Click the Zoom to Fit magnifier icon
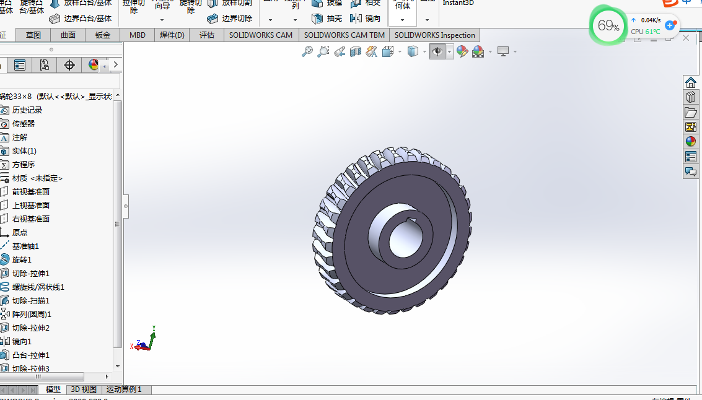This screenshot has height=400, width=702. (307, 52)
